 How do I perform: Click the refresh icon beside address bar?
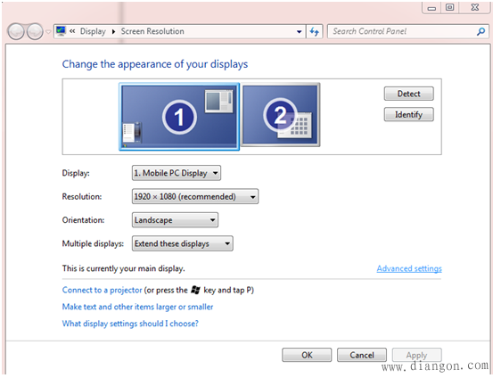point(315,31)
